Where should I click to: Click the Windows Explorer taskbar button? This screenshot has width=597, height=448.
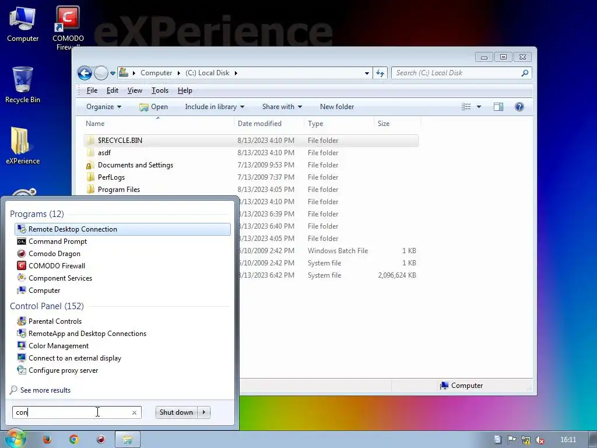tap(128, 439)
